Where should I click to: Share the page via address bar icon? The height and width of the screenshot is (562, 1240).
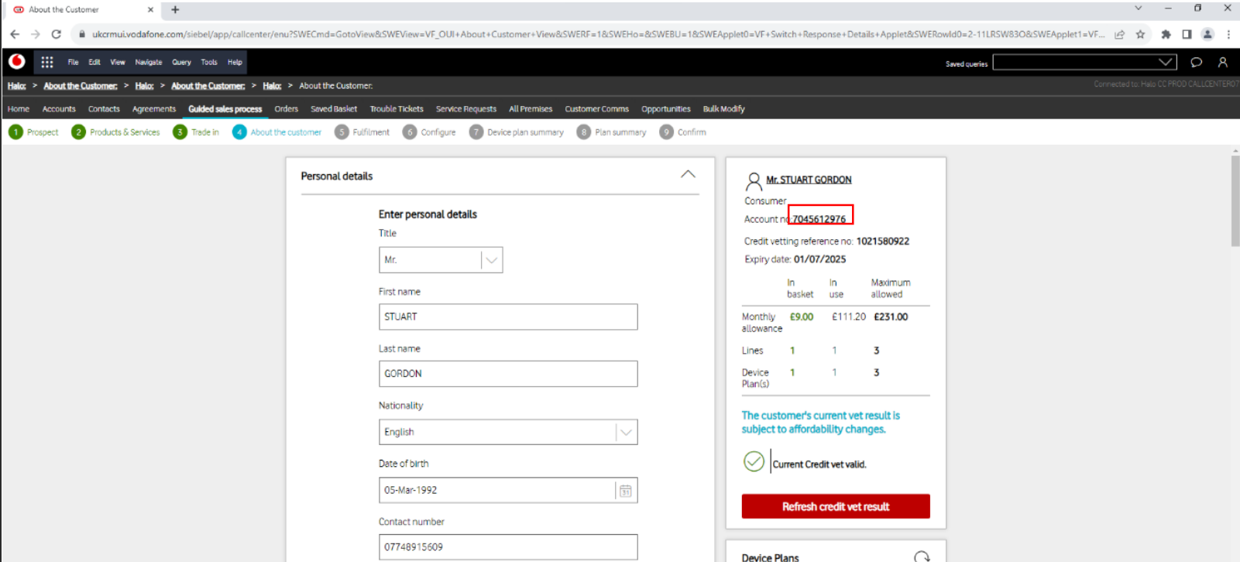pos(1119,34)
